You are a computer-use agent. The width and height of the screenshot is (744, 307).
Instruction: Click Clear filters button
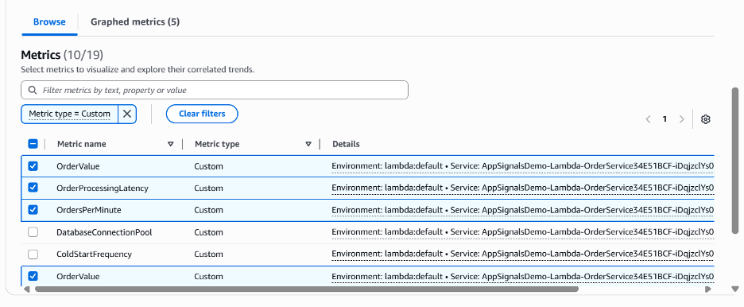click(x=202, y=114)
